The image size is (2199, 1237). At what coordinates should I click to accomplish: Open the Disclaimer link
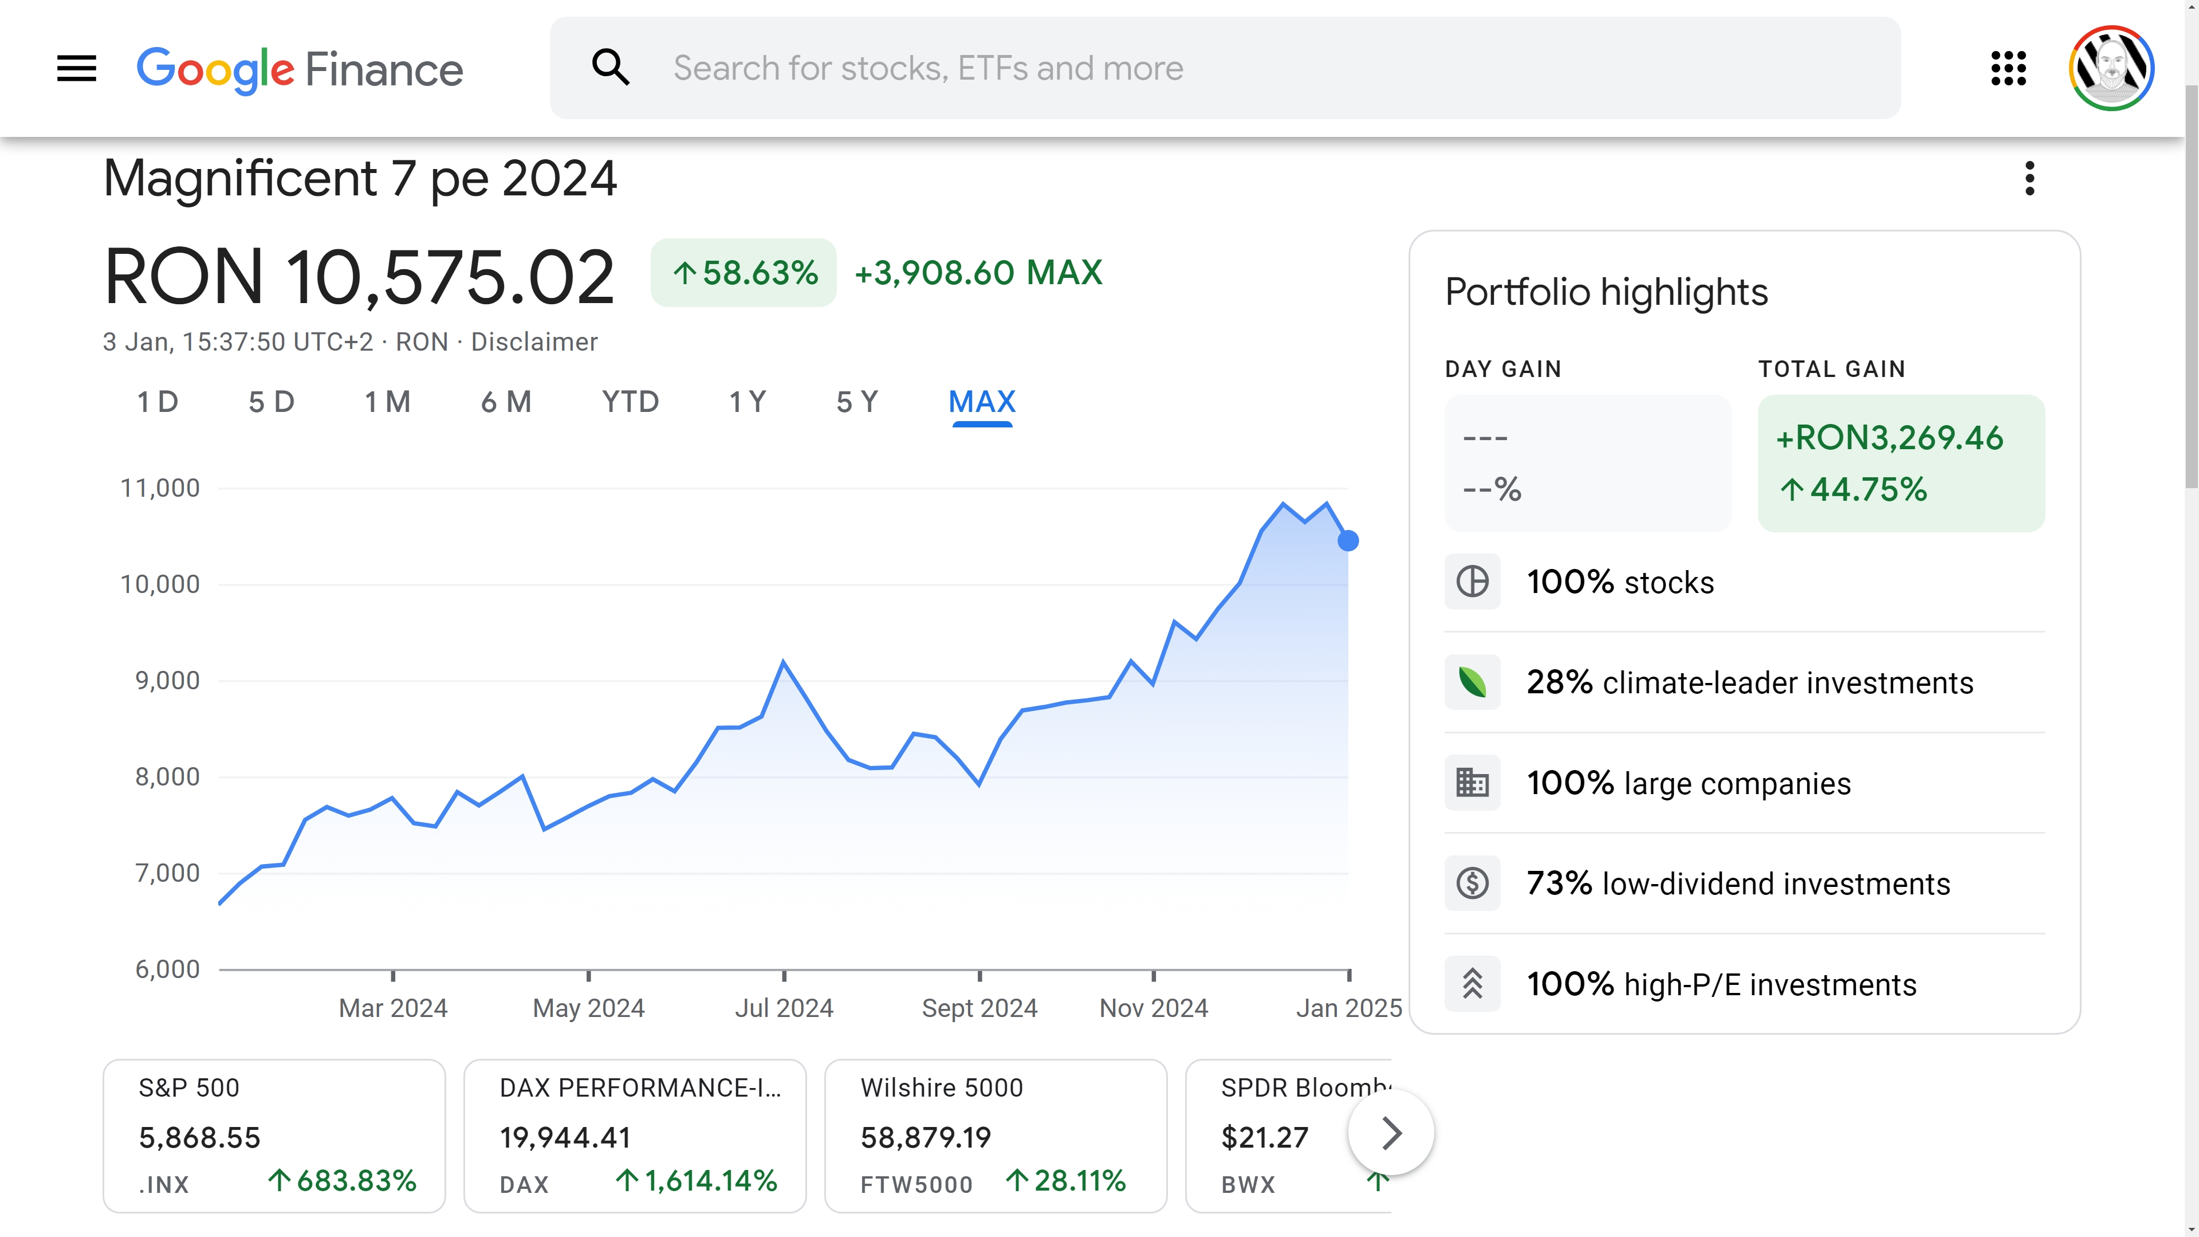click(533, 342)
